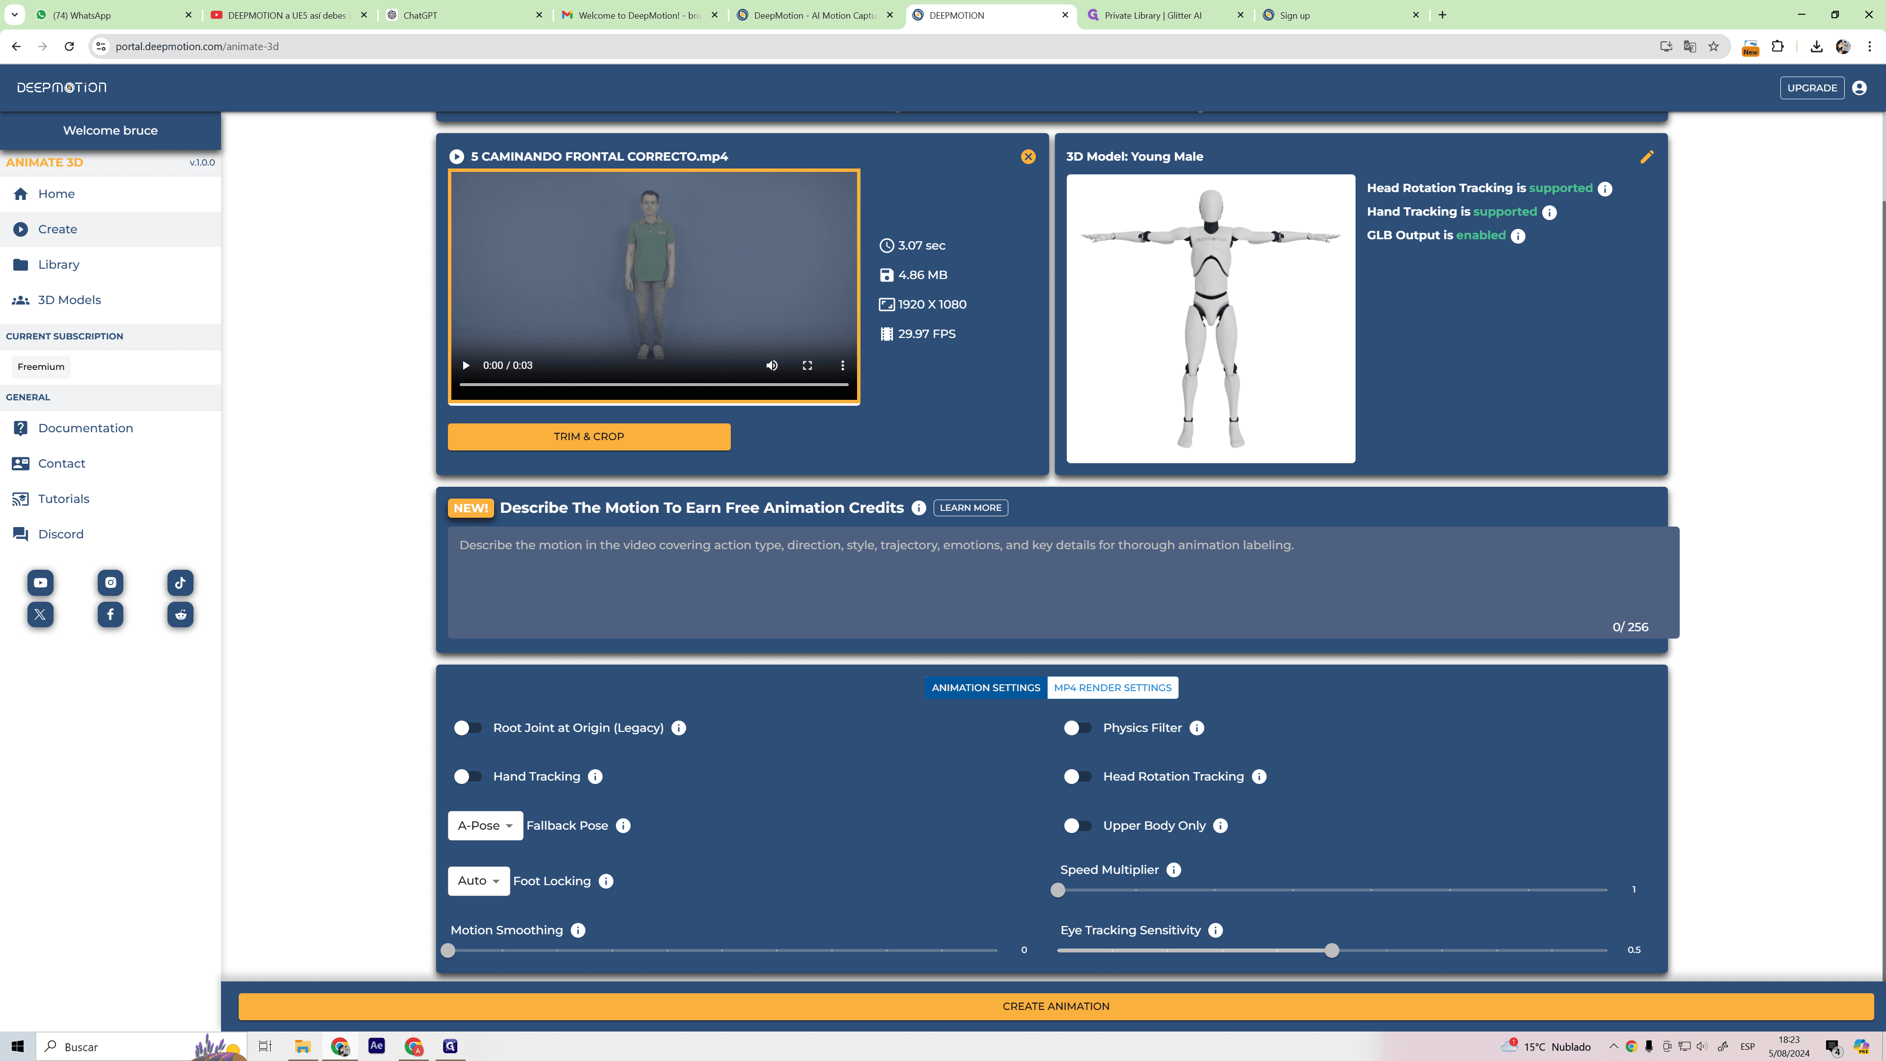Open DeepMotion Facebook social icon

(111, 614)
